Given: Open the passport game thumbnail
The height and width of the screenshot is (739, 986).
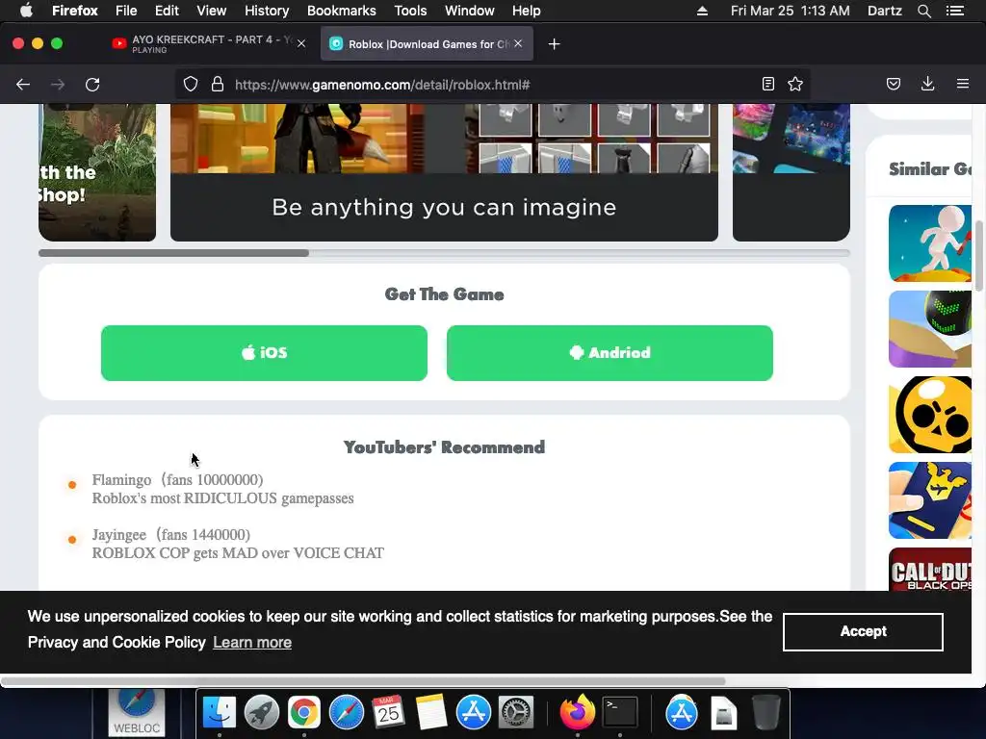Looking at the screenshot, I should [930, 500].
